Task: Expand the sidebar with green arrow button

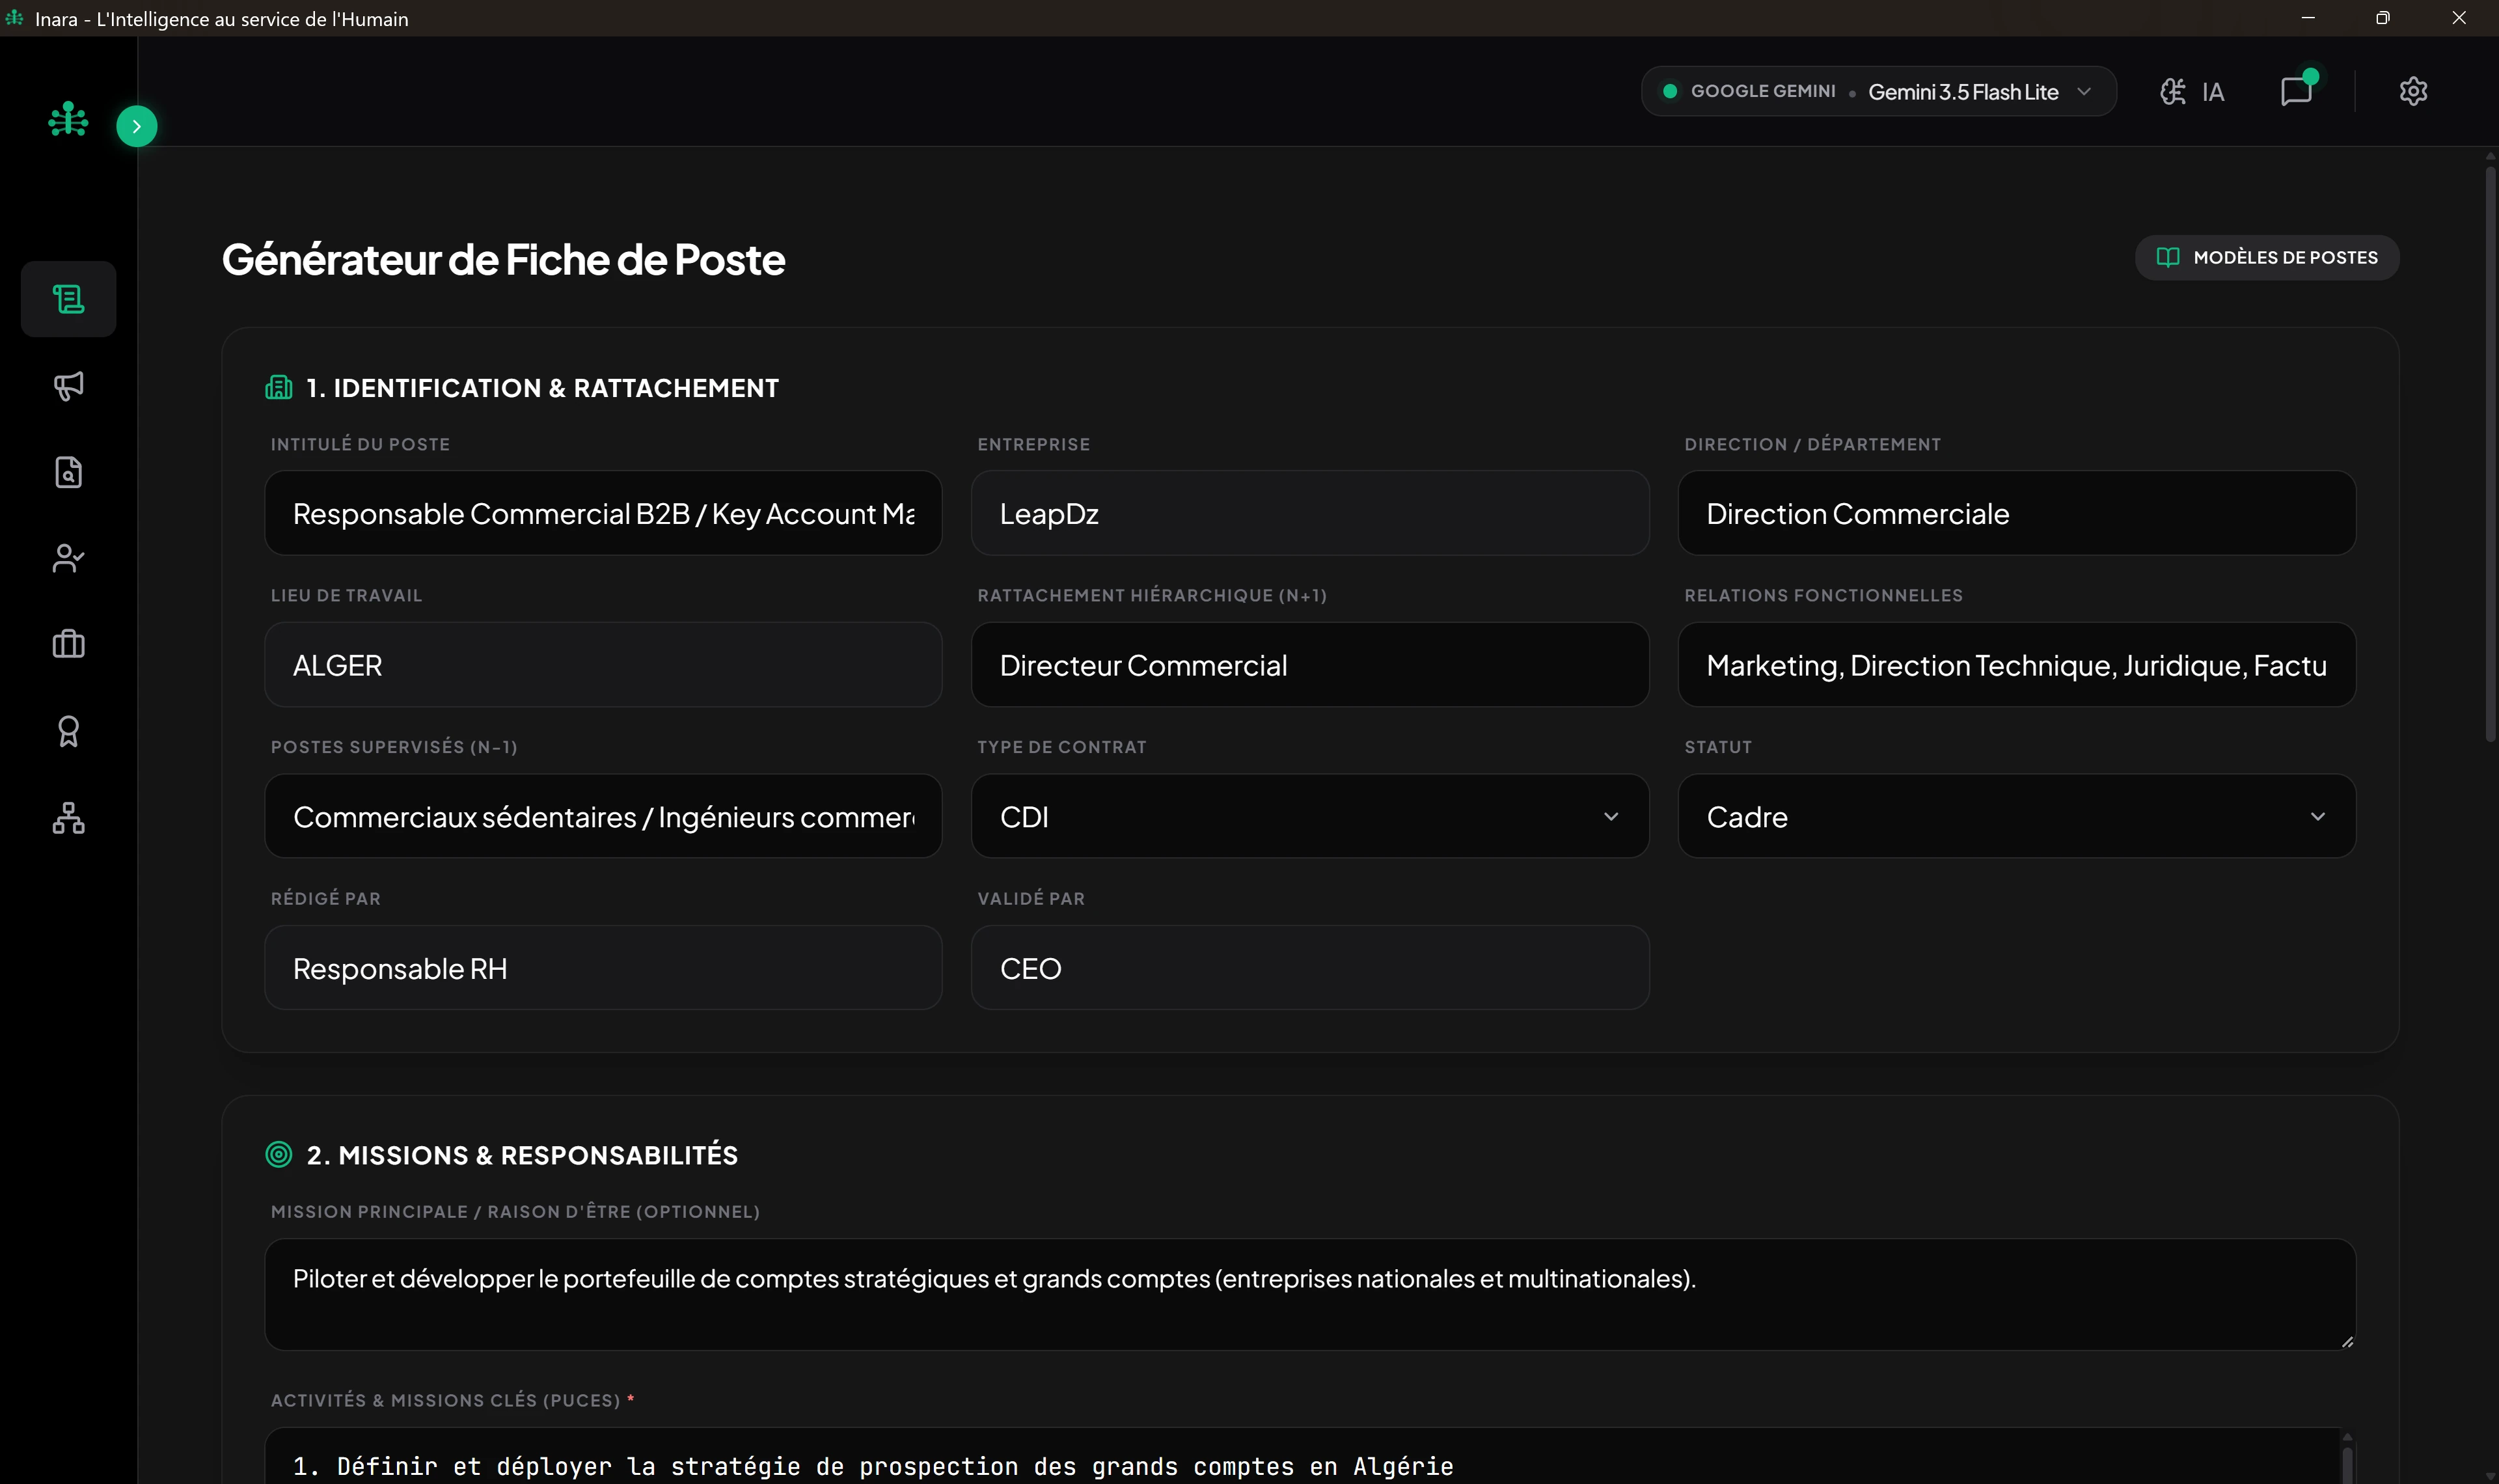Action: pyautogui.click(x=137, y=126)
